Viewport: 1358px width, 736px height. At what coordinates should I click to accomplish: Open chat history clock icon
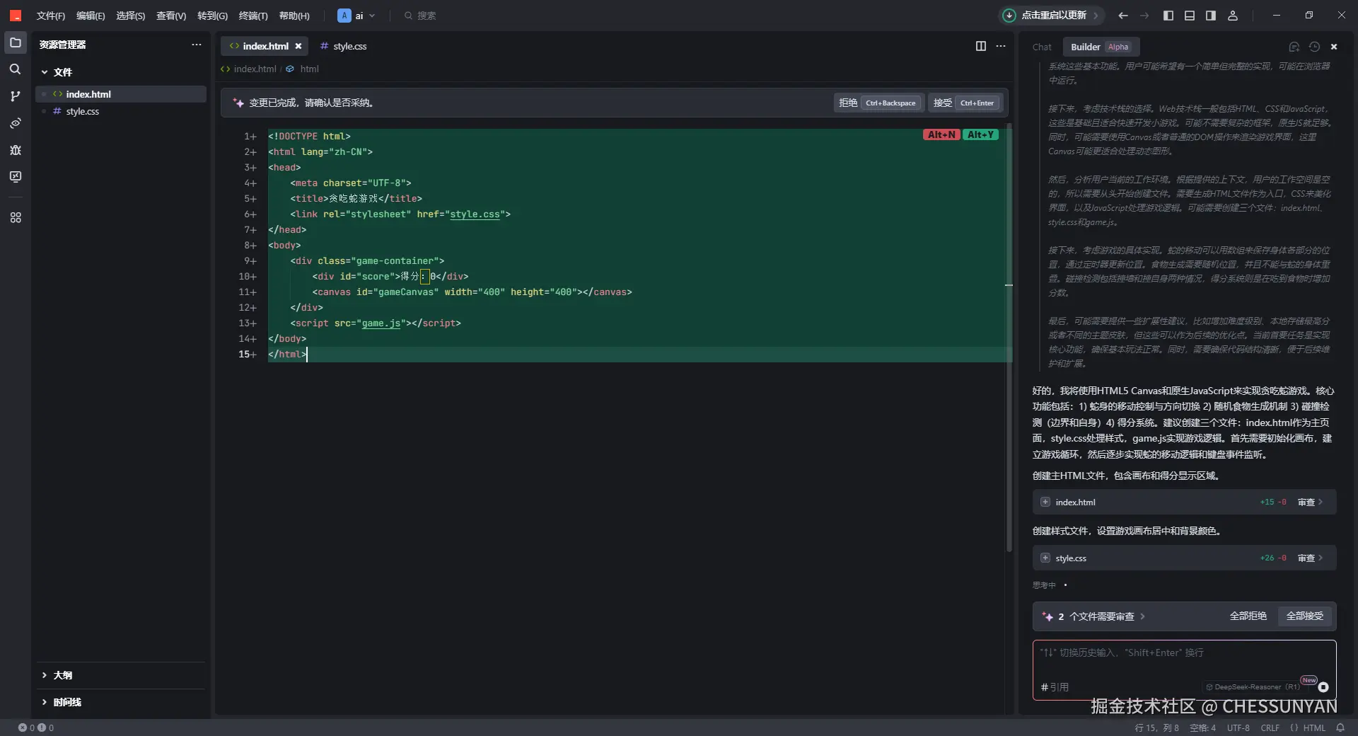point(1314,47)
